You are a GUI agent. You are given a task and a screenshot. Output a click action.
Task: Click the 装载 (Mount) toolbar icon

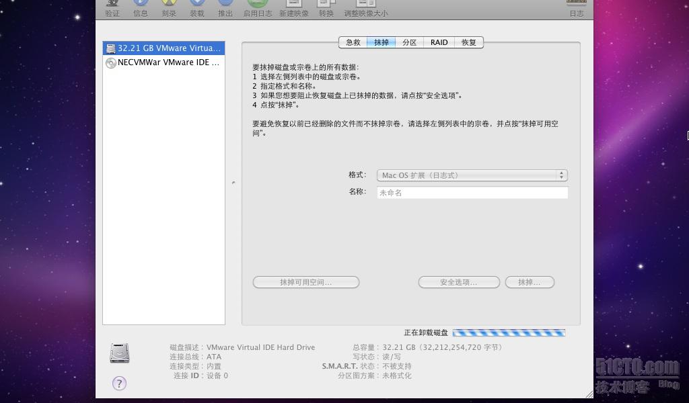click(197, 4)
